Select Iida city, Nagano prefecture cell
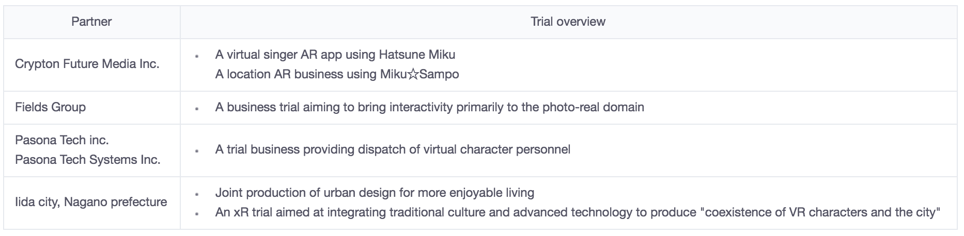964x236 pixels. (x=92, y=202)
